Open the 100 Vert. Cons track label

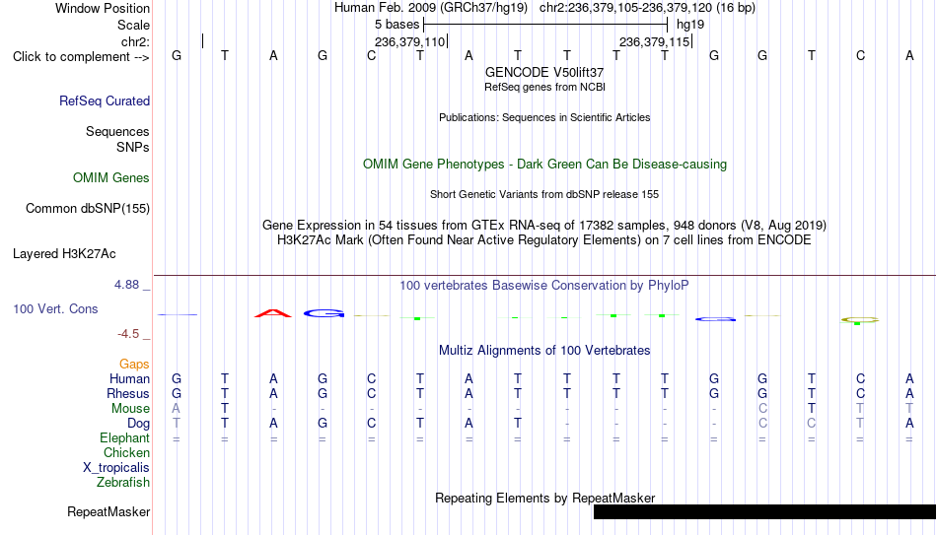(x=55, y=308)
